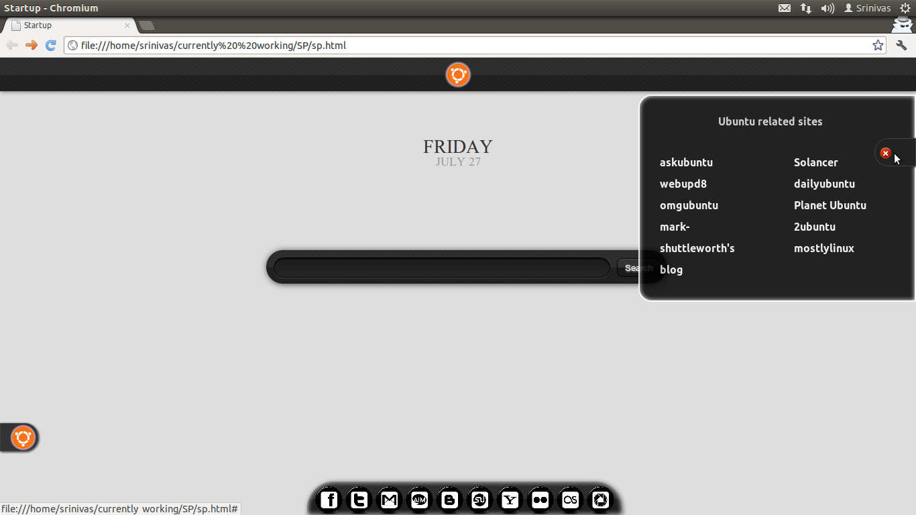
Task: Open the askubuntu link
Action: click(686, 162)
